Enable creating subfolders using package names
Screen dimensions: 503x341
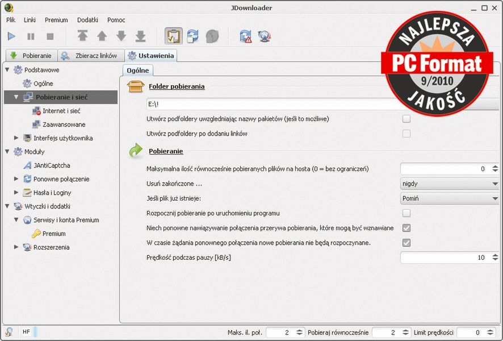pyautogui.click(x=406, y=119)
